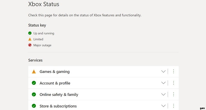Click the Up and running status key icon

[30, 33]
